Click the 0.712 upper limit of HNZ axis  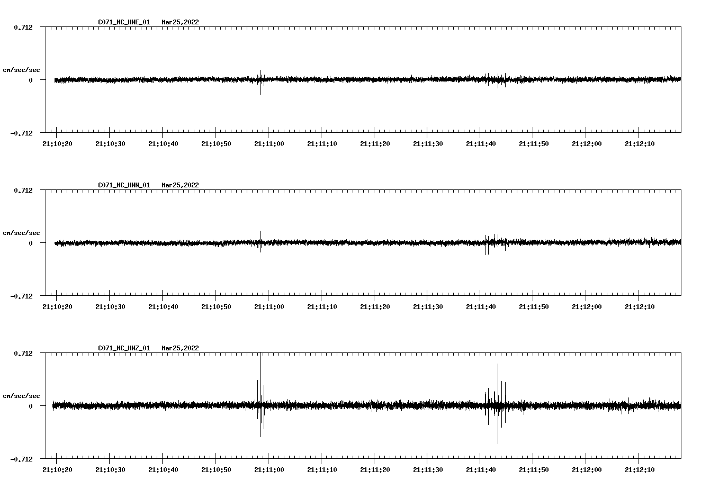tap(23, 353)
